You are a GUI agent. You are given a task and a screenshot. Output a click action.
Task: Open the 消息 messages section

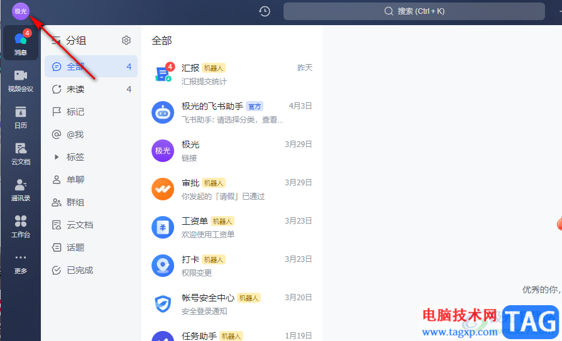(x=20, y=43)
